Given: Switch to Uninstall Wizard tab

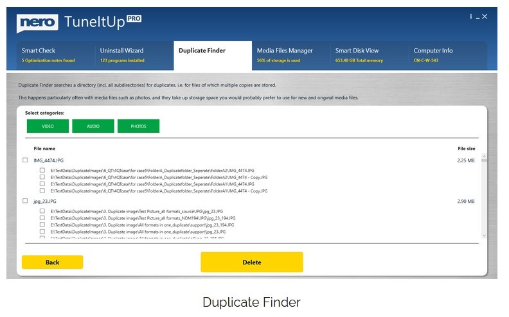Looking at the screenshot, I should tap(134, 55).
